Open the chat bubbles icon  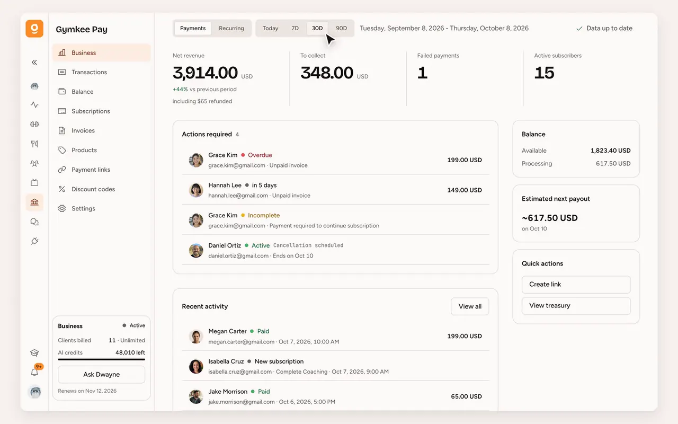pos(34,222)
